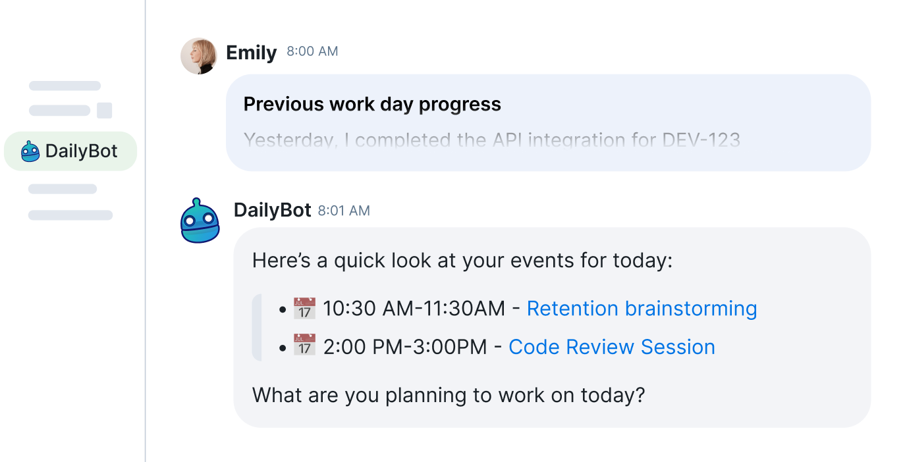Click the faded Yesterday API integration text

point(491,140)
